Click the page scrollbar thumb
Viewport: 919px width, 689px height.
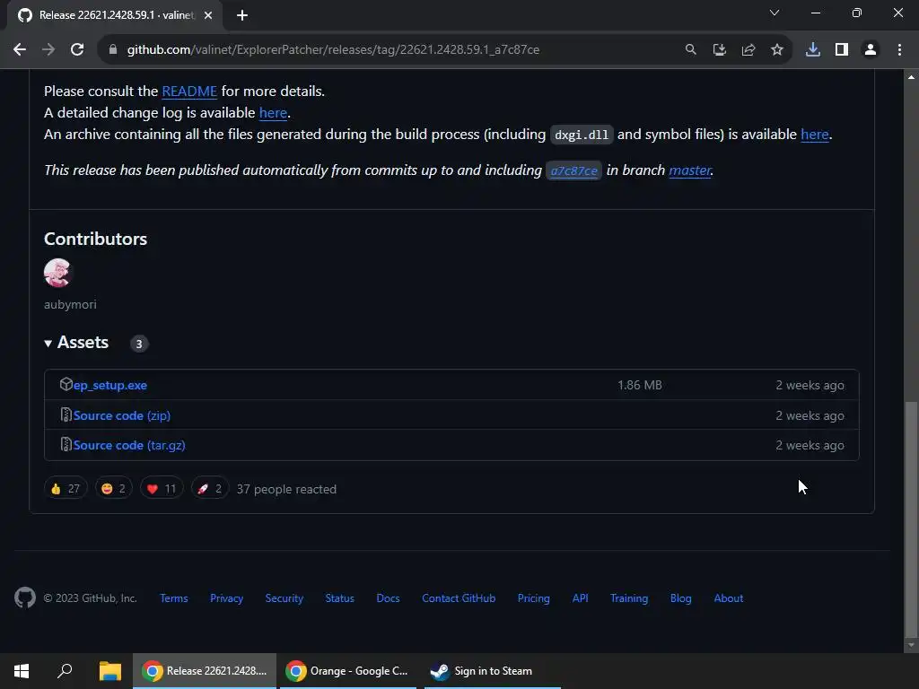click(x=911, y=519)
